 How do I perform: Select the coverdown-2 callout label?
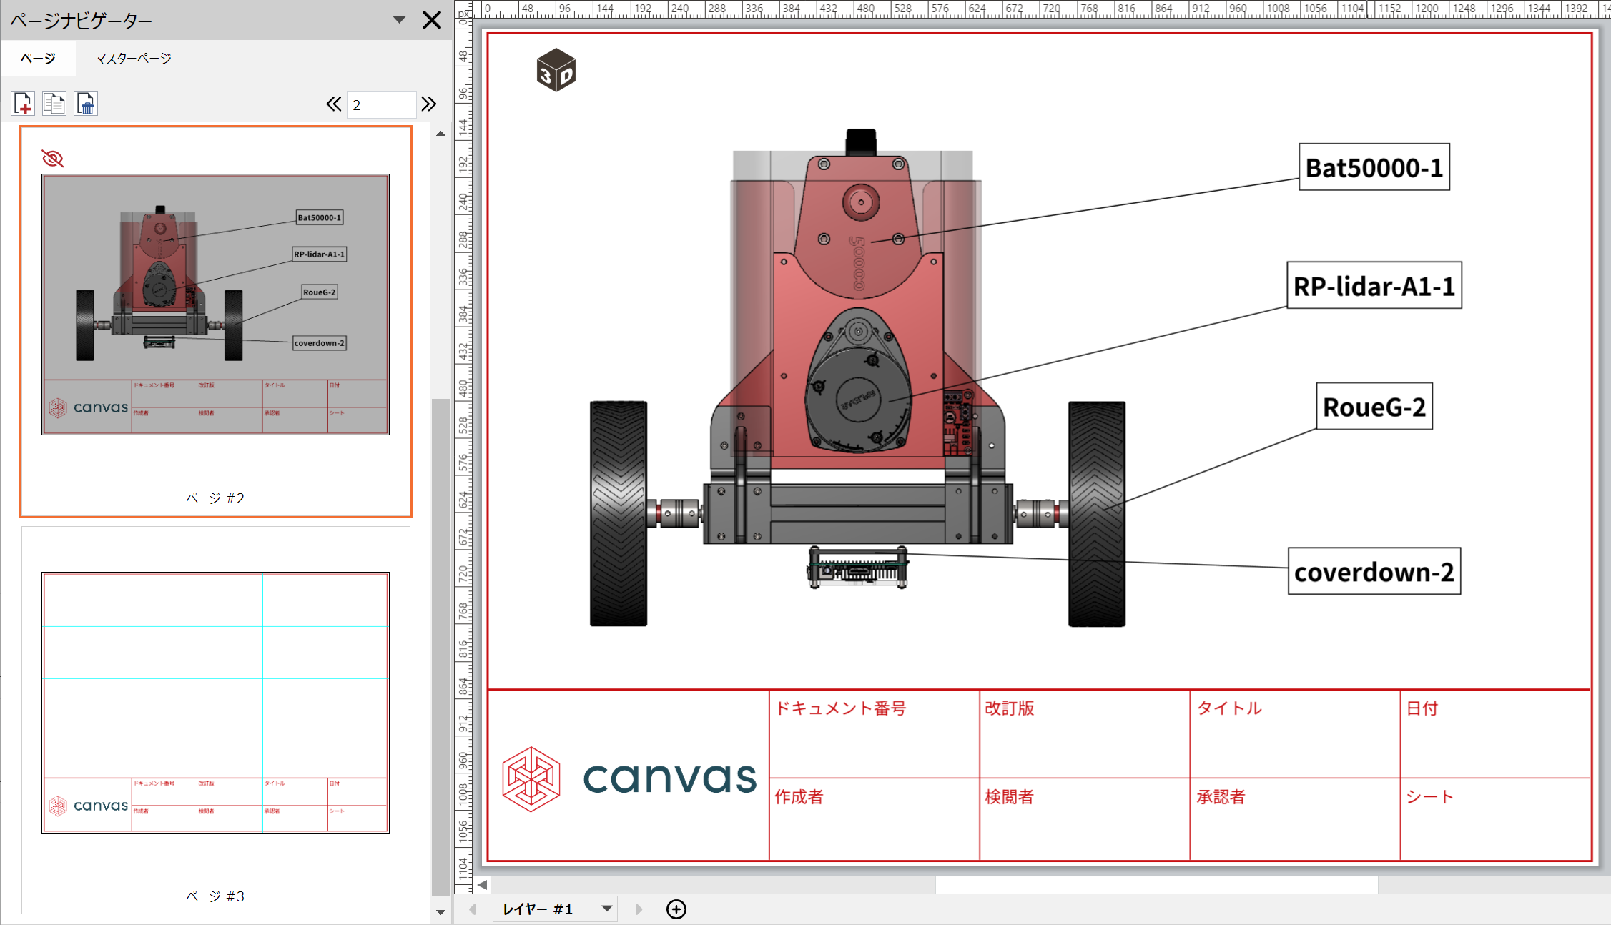click(1374, 572)
